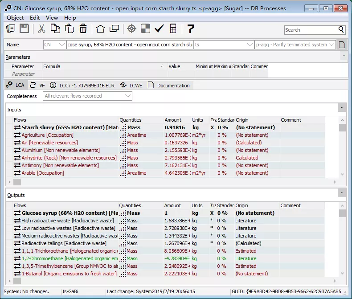The height and width of the screenshot is (299, 352).
Task: Select the 1,2-Dibromoethane output flow
Action: 70,258
